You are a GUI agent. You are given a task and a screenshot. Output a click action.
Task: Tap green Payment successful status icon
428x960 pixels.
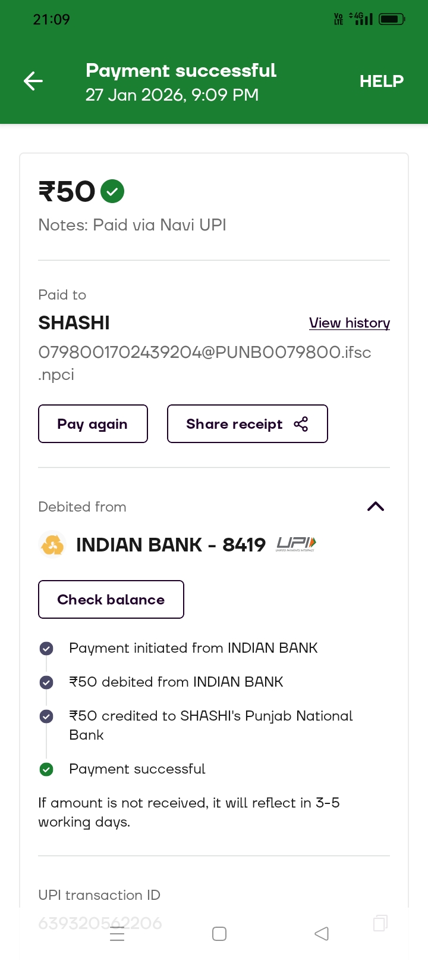pos(46,769)
